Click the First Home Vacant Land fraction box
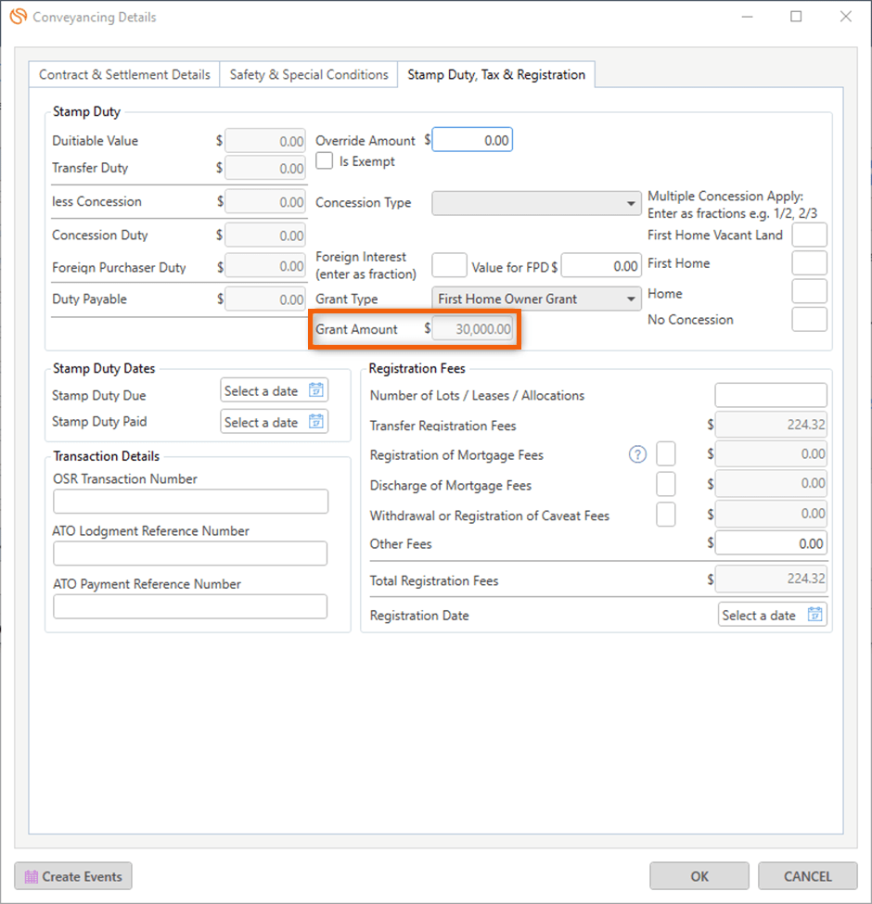The height and width of the screenshot is (904, 872). point(809,235)
